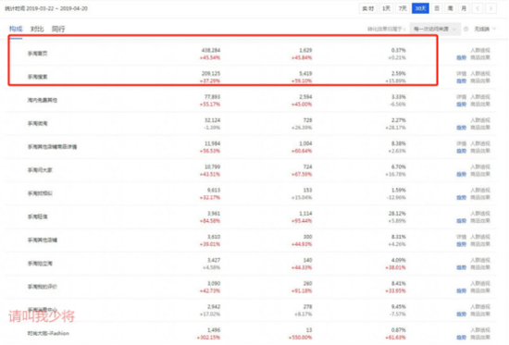This screenshot has width=509, height=345.
Task: Select 7天 time range
Action: [403, 8]
